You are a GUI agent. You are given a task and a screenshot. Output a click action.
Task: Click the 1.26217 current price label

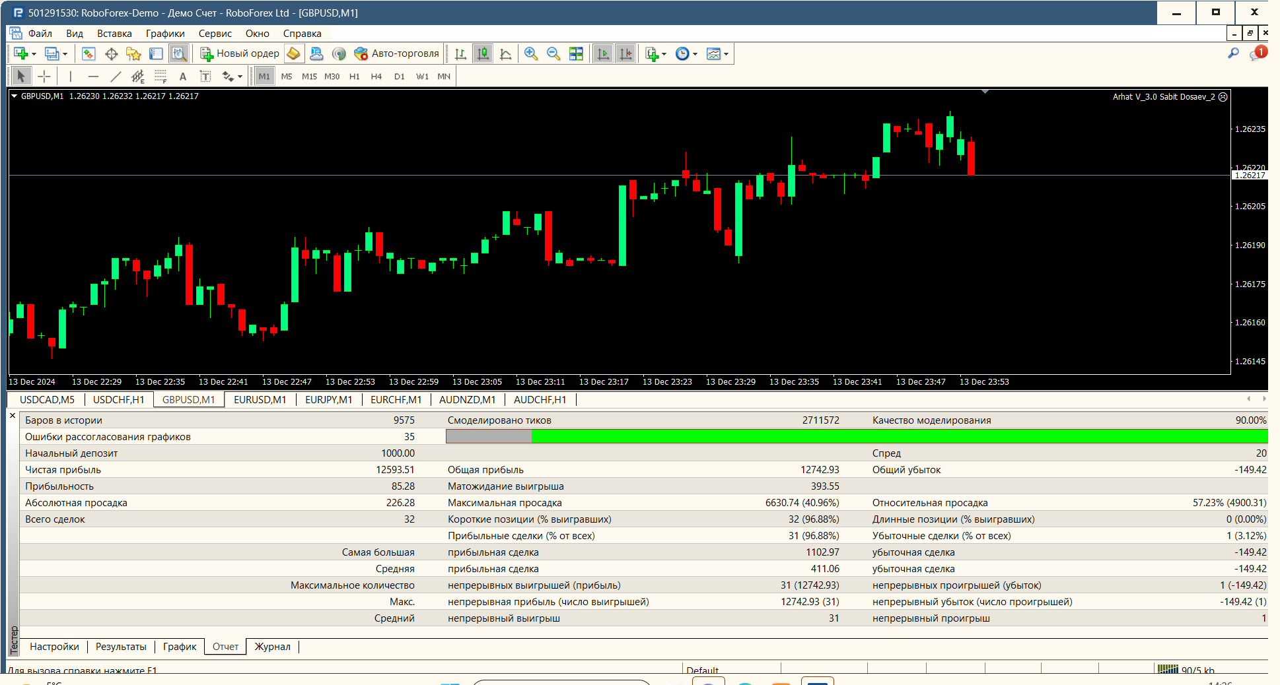point(1250,176)
